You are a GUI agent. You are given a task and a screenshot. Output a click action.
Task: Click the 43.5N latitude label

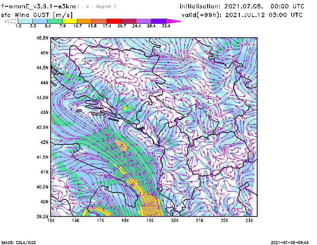click(42, 98)
